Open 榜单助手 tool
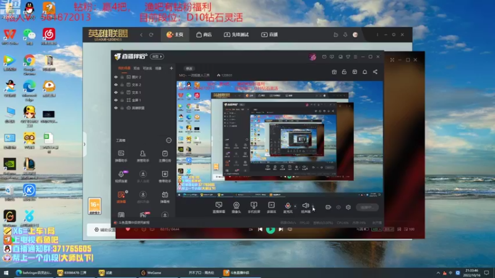 pyautogui.click(x=165, y=177)
